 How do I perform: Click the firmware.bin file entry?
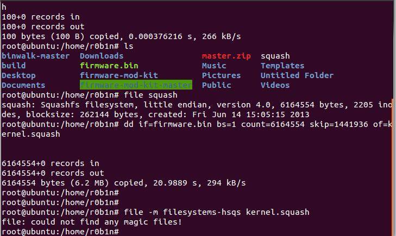[109, 66]
